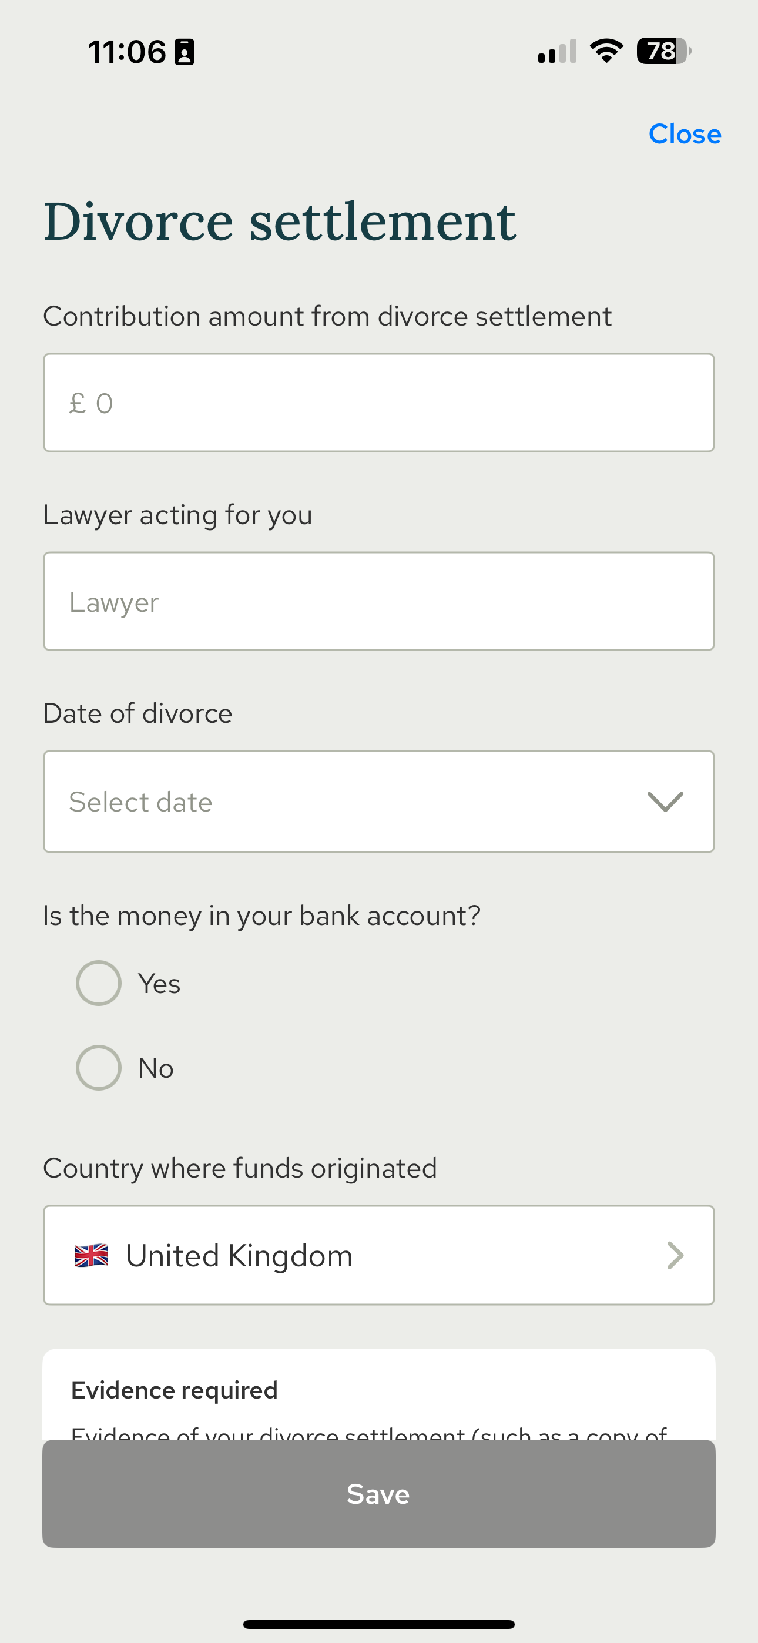Tap the UK flag icon
758x1643 pixels.
(x=91, y=1255)
